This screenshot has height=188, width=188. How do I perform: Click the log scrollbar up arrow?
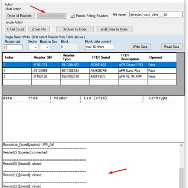pyautogui.click(x=181, y=145)
